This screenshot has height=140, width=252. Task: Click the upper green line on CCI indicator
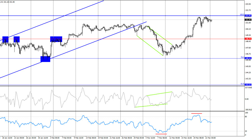click(x=159, y=94)
